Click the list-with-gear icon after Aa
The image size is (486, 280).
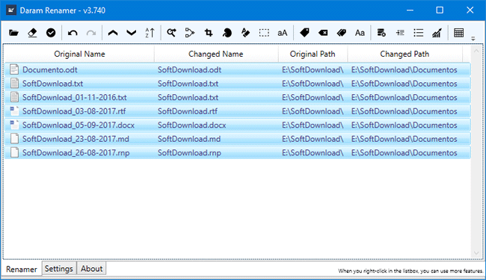381,33
